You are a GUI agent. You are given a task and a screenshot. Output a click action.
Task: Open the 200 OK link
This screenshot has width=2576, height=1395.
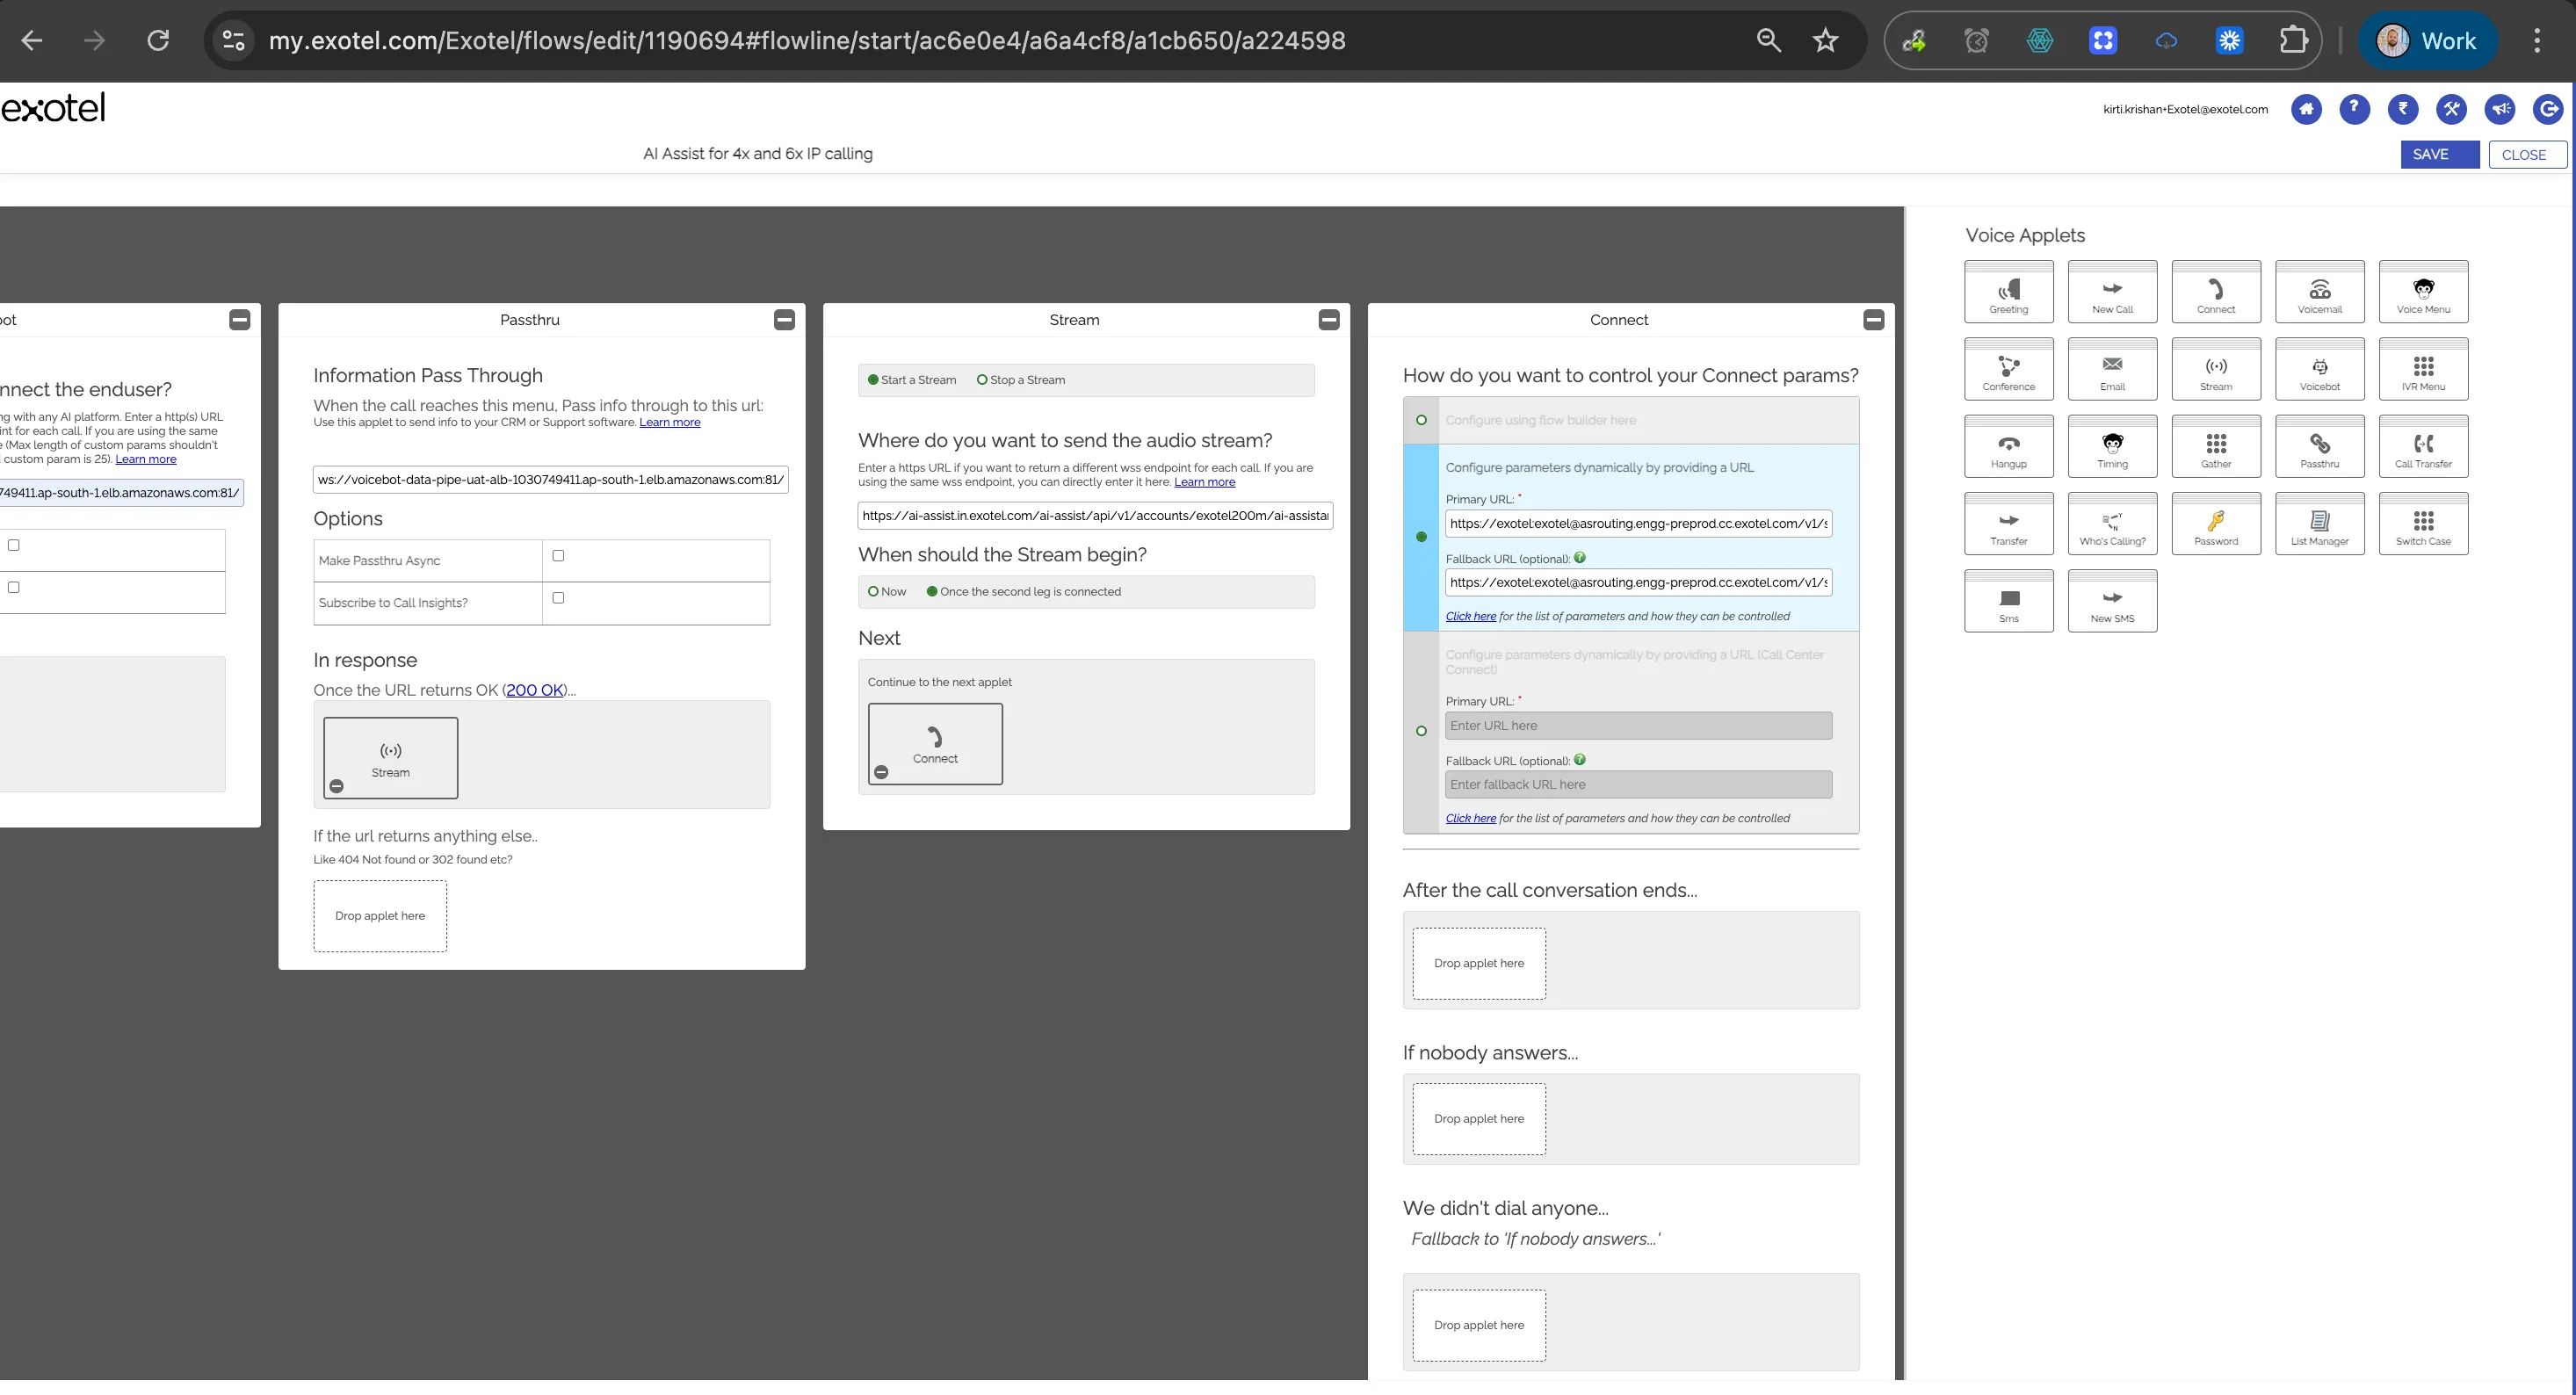(x=535, y=690)
